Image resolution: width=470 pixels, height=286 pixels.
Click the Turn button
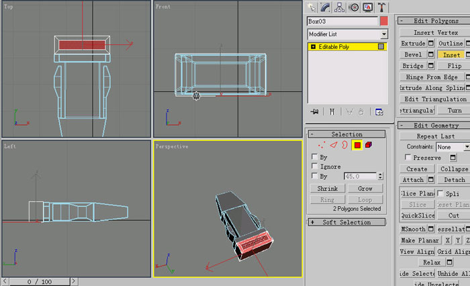[454, 110]
